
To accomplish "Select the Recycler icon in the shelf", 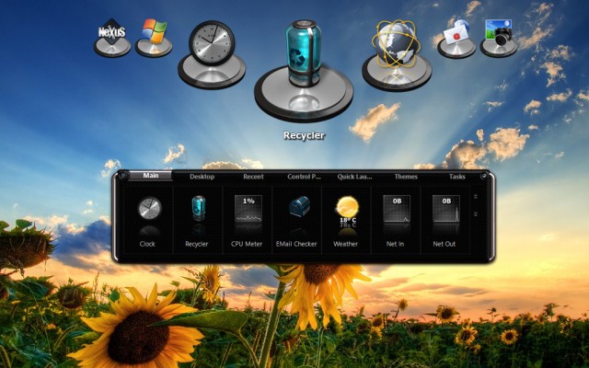I will coord(199,209).
